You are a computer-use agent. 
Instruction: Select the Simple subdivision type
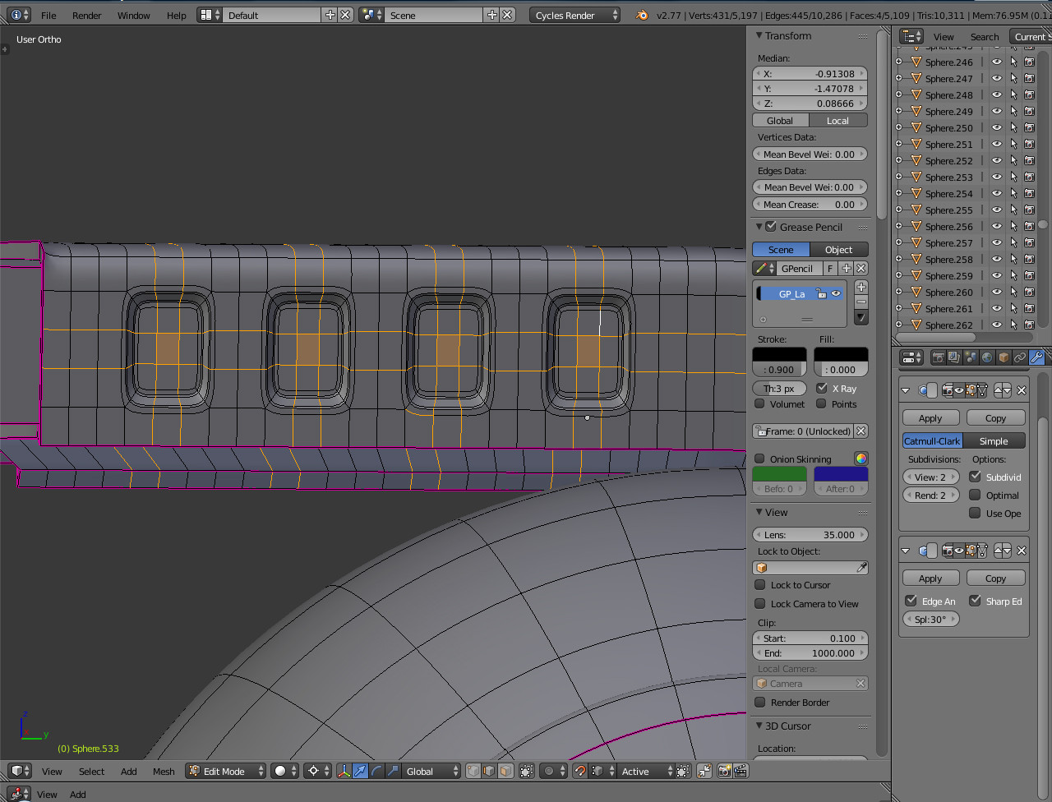pos(994,441)
